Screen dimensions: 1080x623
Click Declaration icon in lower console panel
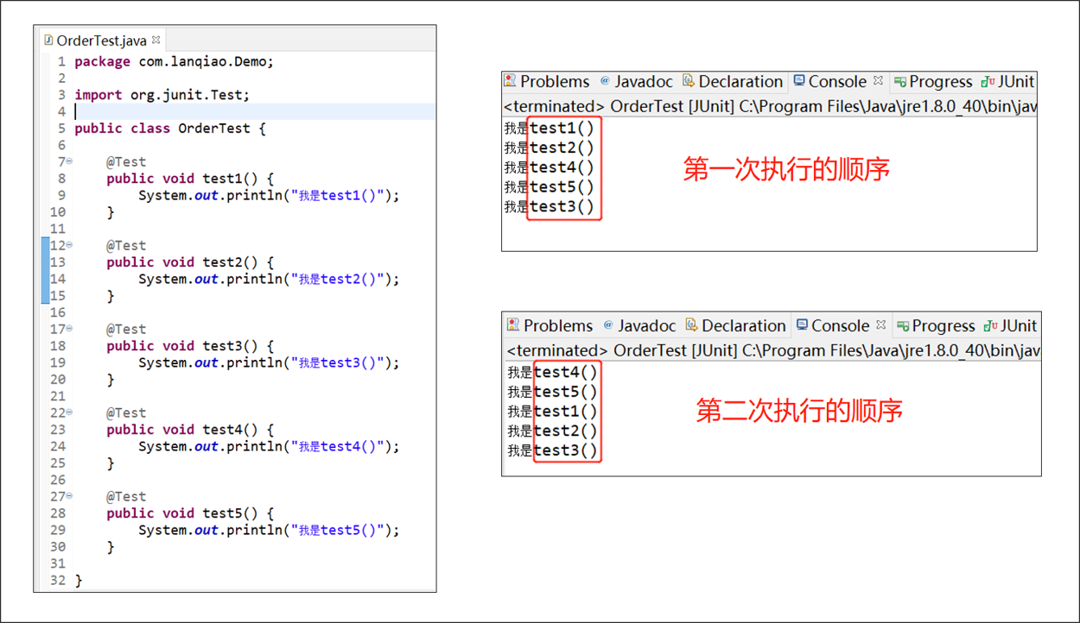click(691, 325)
